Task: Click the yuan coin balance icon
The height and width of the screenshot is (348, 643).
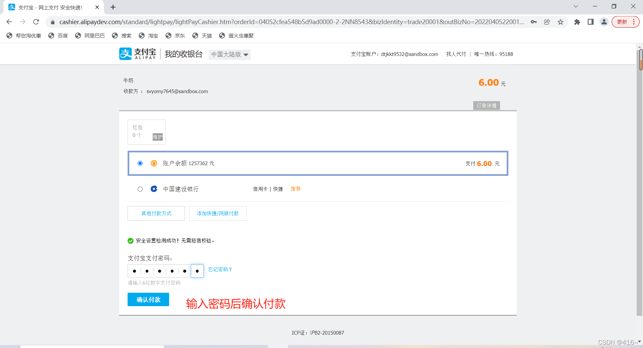Action: click(154, 163)
